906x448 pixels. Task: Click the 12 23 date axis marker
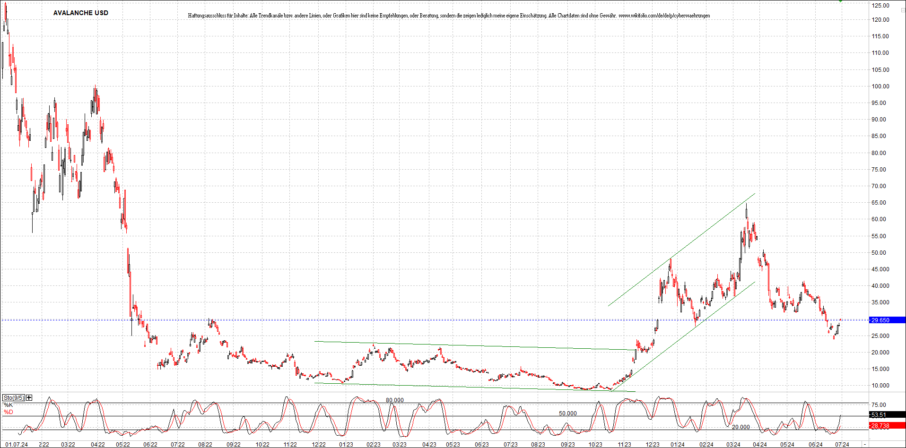point(653,445)
